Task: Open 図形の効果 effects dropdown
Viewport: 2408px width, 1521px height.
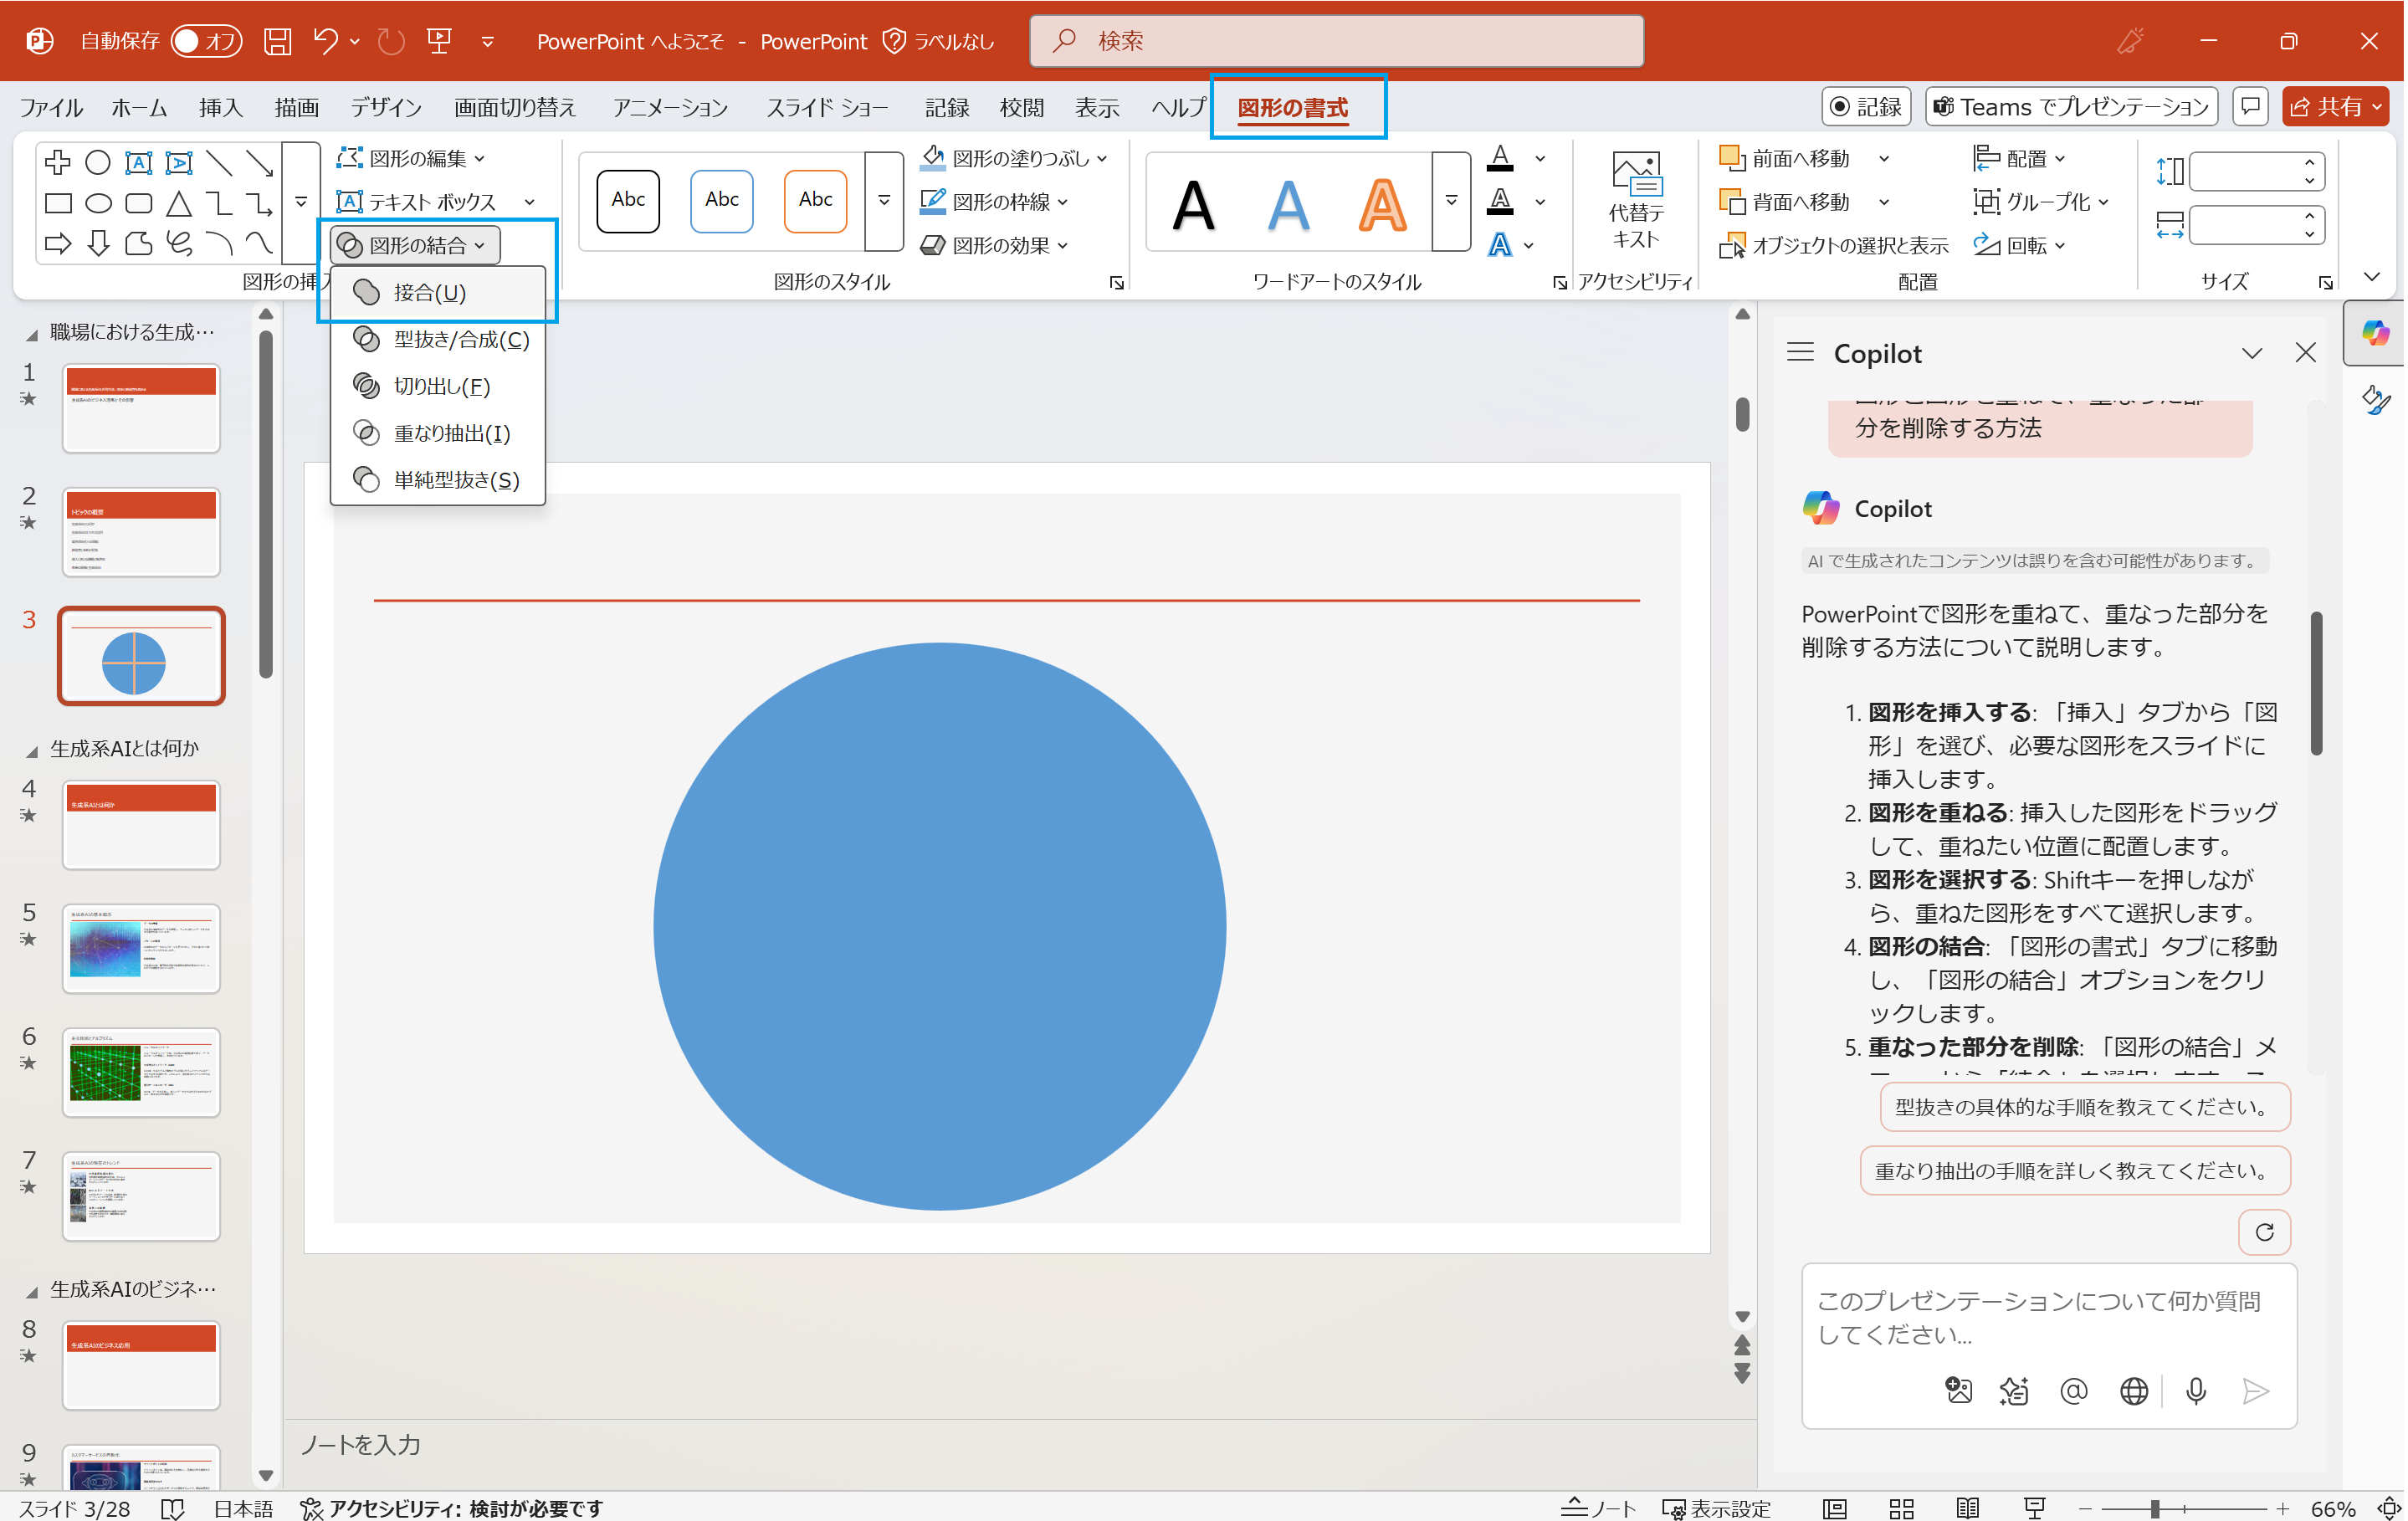Action: (995, 245)
